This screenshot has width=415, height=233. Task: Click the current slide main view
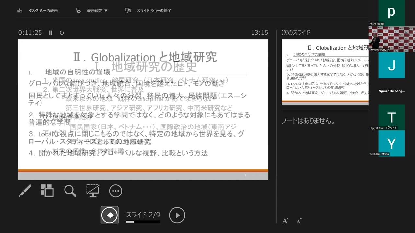click(x=143, y=109)
